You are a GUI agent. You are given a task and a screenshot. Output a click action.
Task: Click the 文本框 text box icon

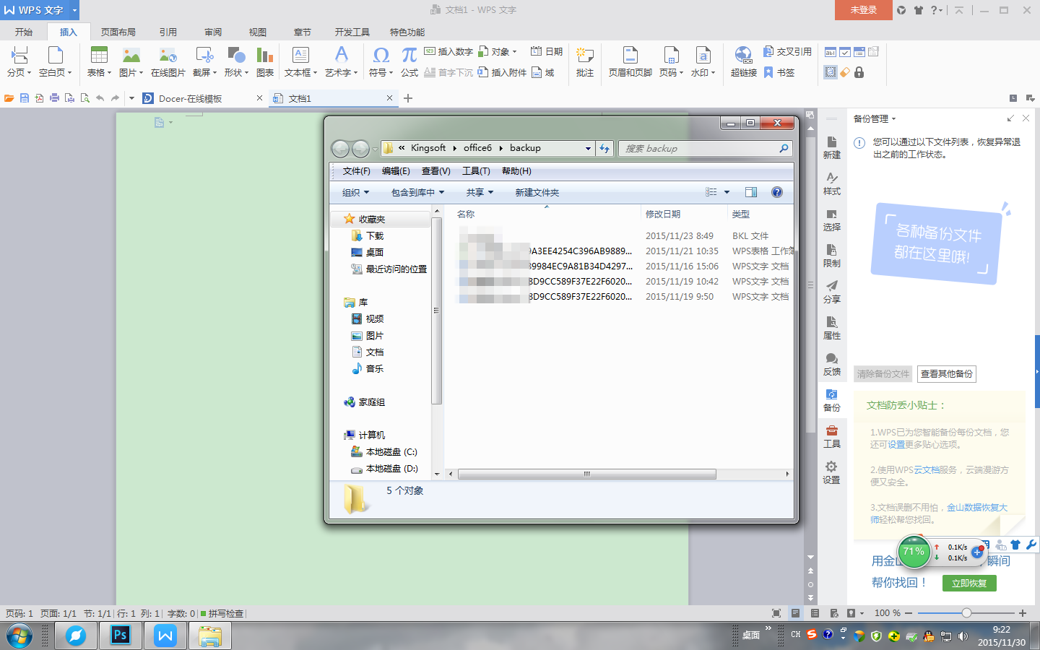300,56
